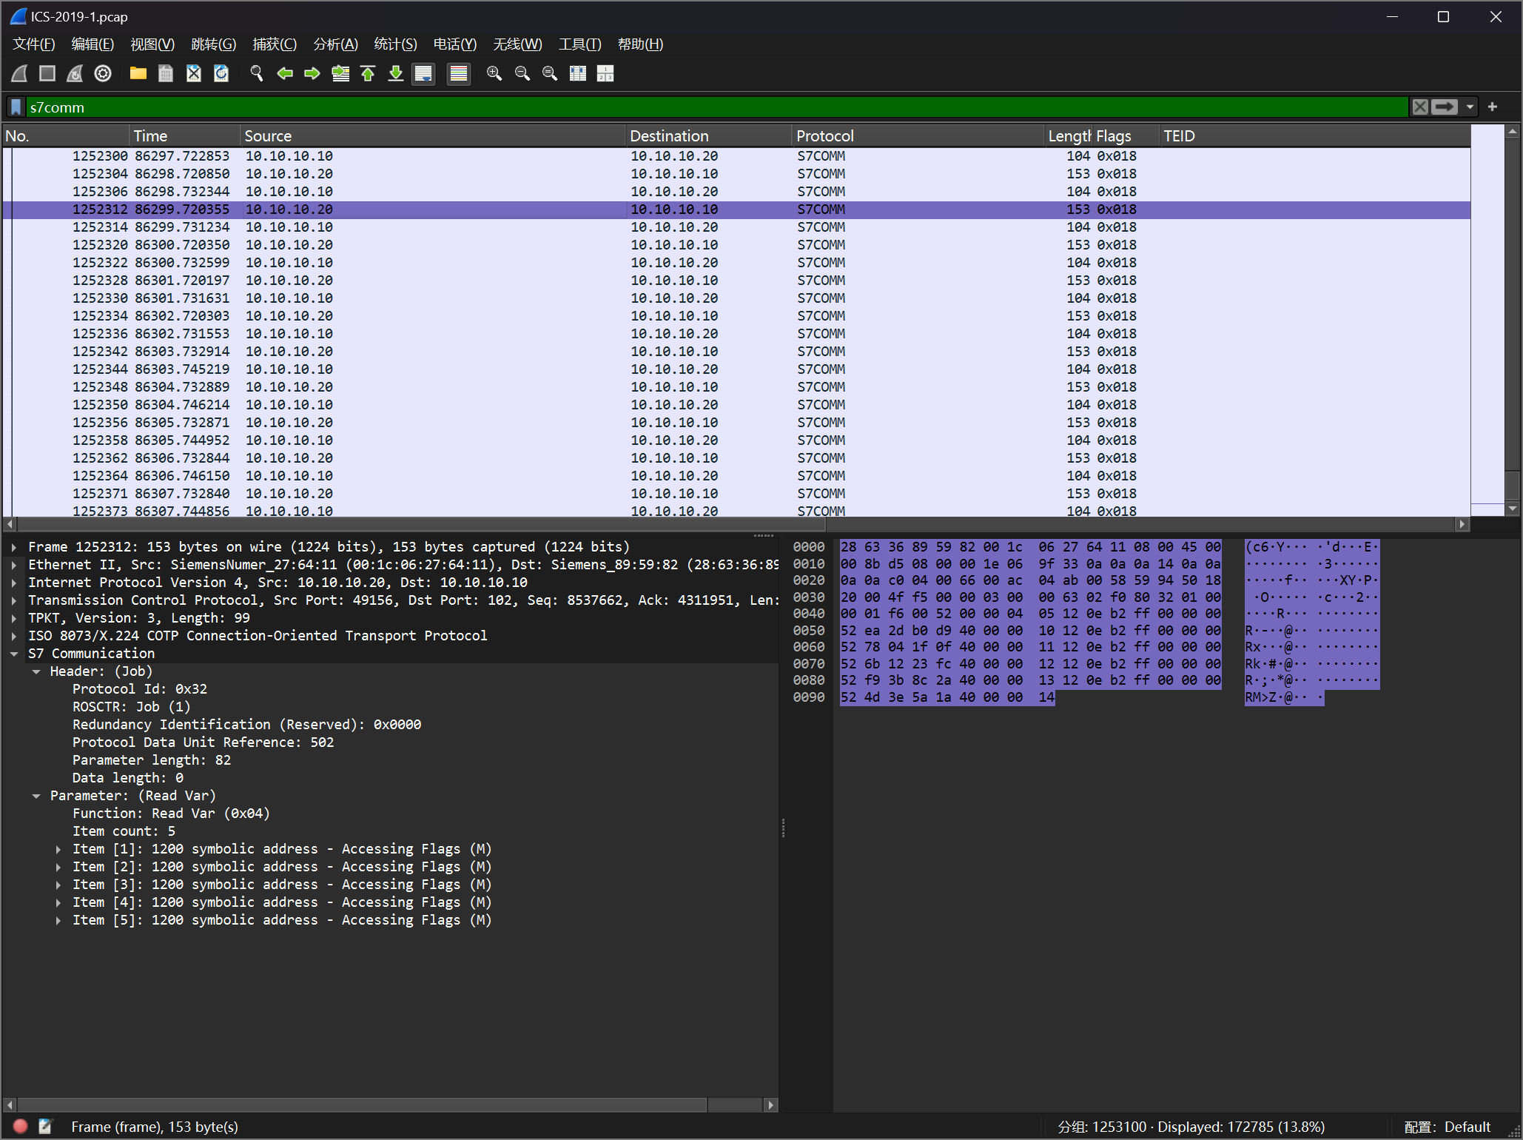
Task: Open the 视图(V) menu
Action: 152,44
